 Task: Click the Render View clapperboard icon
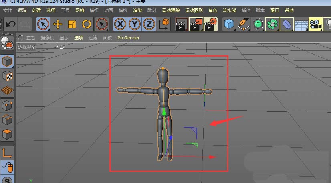(182, 24)
